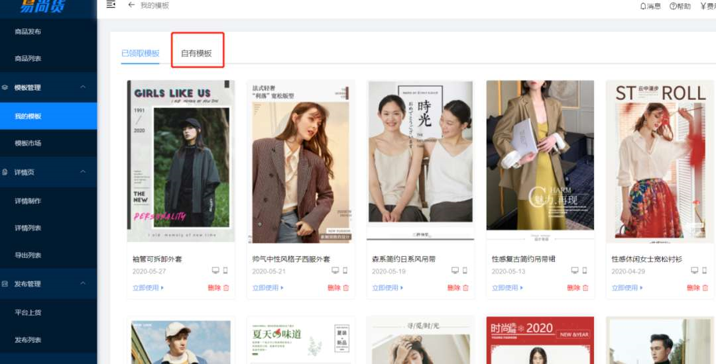
Task: Open 时尚 2020 red template thumbnail
Action: [540, 340]
